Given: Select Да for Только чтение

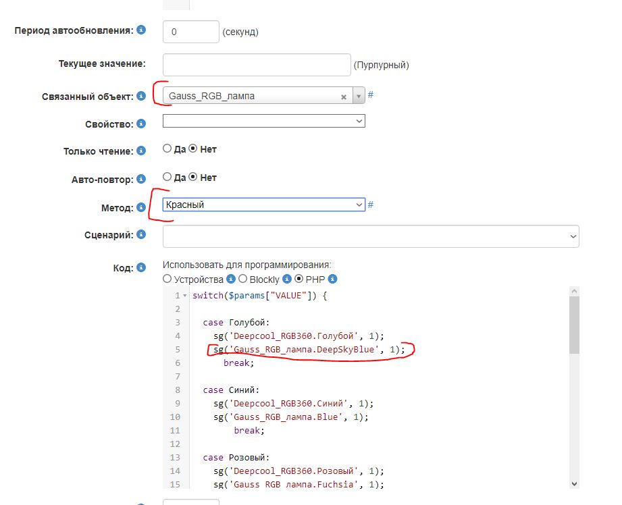Looking at the screenshot, I should point(167,149).
